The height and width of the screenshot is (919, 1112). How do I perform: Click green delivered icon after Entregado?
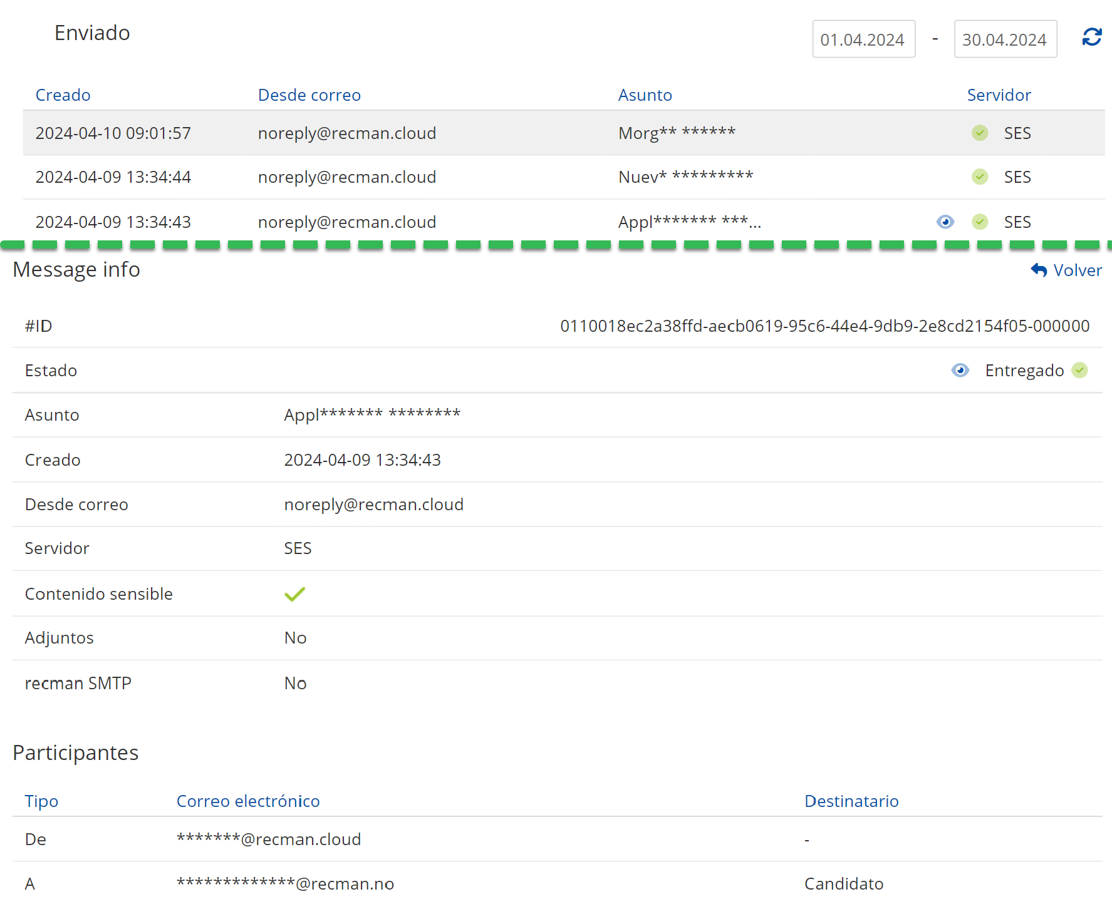(1079, 371)
